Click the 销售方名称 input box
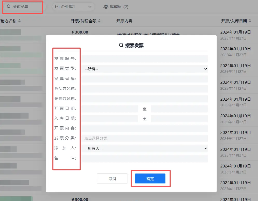 tap(145, 99)
